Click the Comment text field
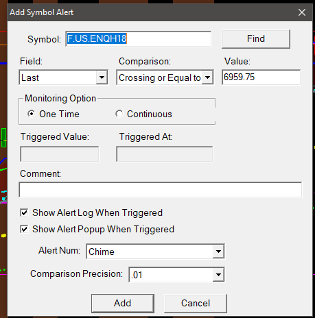Viewport: 315px width, 318px height. (x=161, y=190)
